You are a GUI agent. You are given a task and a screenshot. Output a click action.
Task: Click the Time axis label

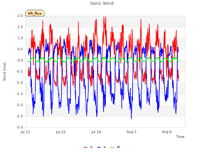pos(180,137)
